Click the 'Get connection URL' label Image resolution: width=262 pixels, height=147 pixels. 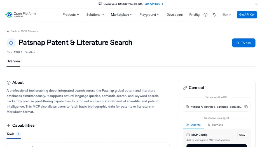(x=217, y=97)
